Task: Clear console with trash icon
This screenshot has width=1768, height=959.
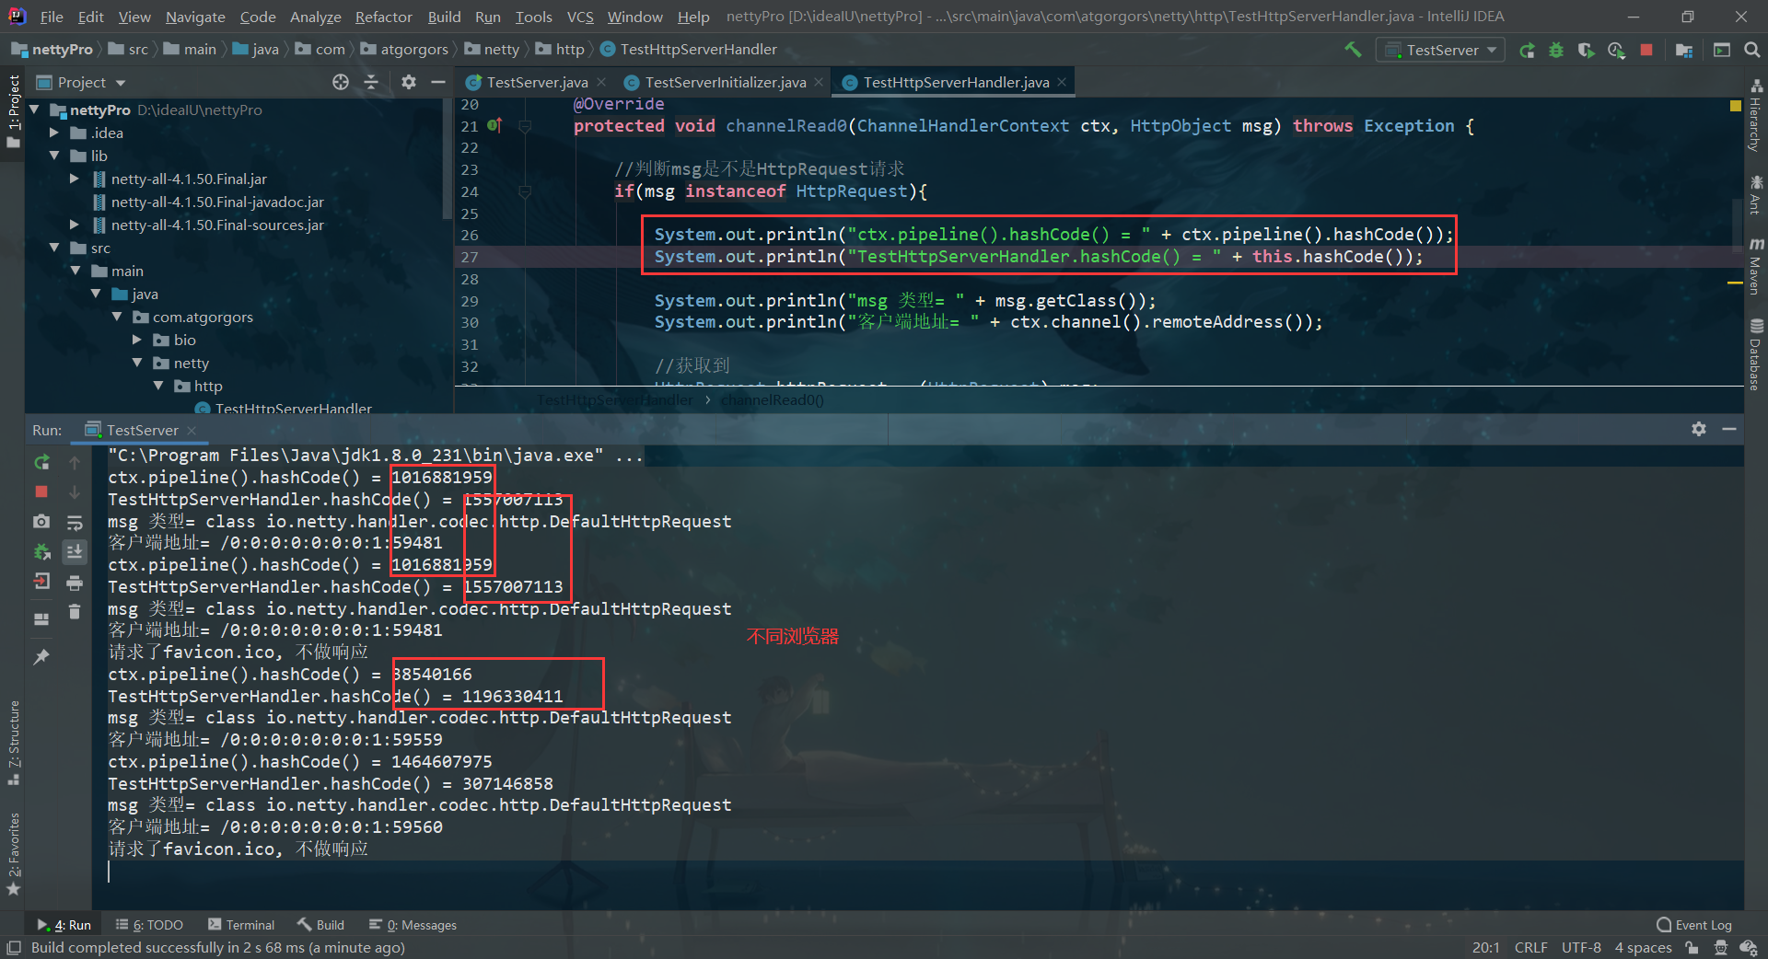Action: coord(75,611)
